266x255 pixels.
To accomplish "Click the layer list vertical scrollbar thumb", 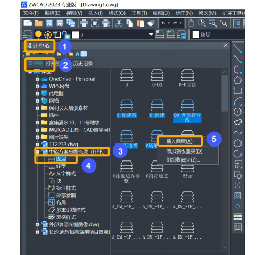I will pyautogui.click(x=225, y=93).
